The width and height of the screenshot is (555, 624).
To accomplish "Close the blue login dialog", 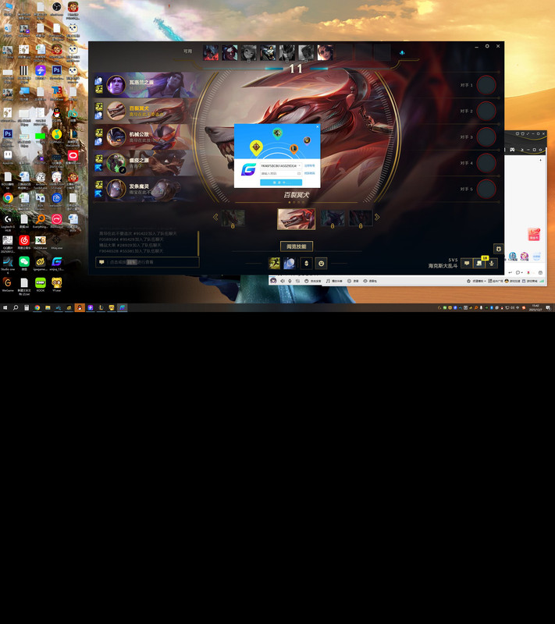I will tap(318, 126).
